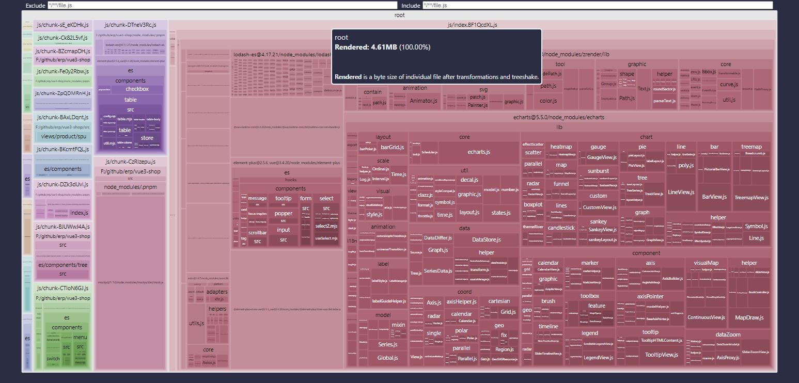Click the TreemapView.js module block

click(751, 198)
